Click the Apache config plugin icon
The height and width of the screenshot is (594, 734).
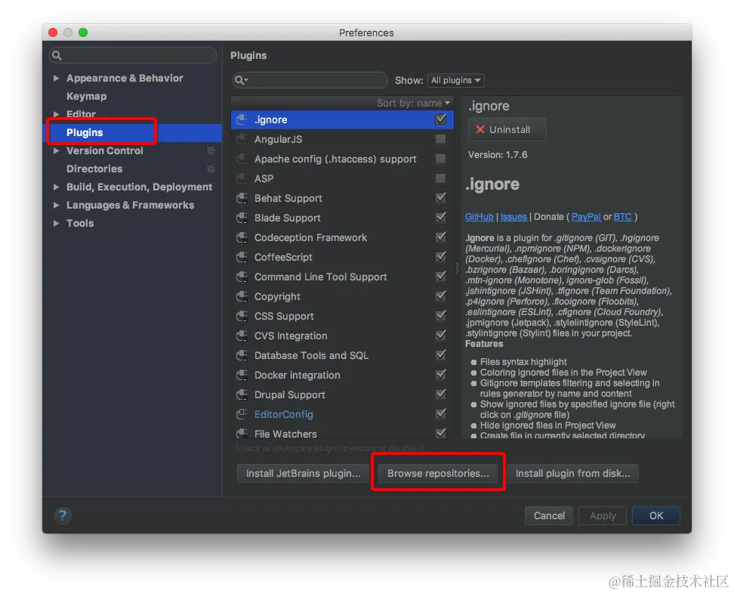click(242, 159)
